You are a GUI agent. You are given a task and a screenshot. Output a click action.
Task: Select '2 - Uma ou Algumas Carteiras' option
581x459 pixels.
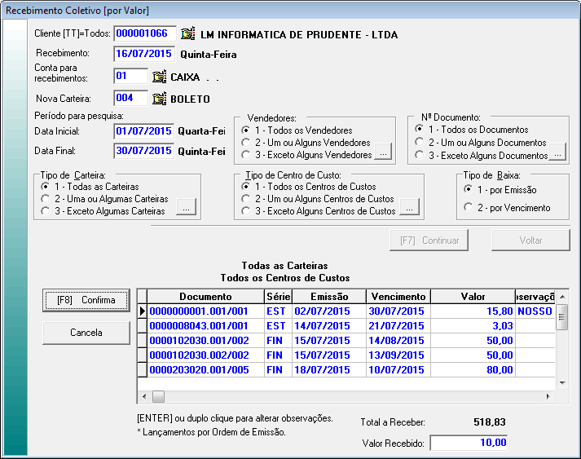[45, 199]
